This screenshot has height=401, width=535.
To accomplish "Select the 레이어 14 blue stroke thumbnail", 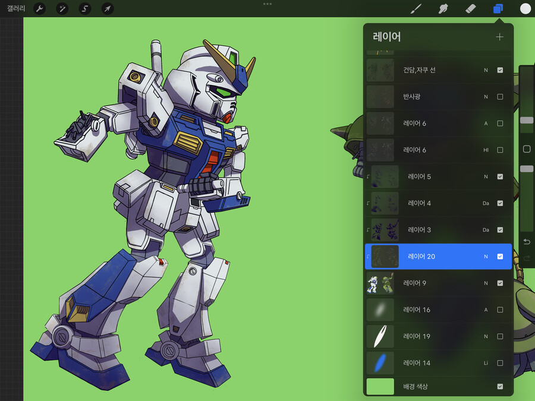I will point(380,363).
